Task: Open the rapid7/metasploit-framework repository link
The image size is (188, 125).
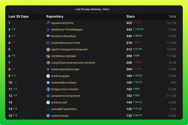Action: coord(69,49)
